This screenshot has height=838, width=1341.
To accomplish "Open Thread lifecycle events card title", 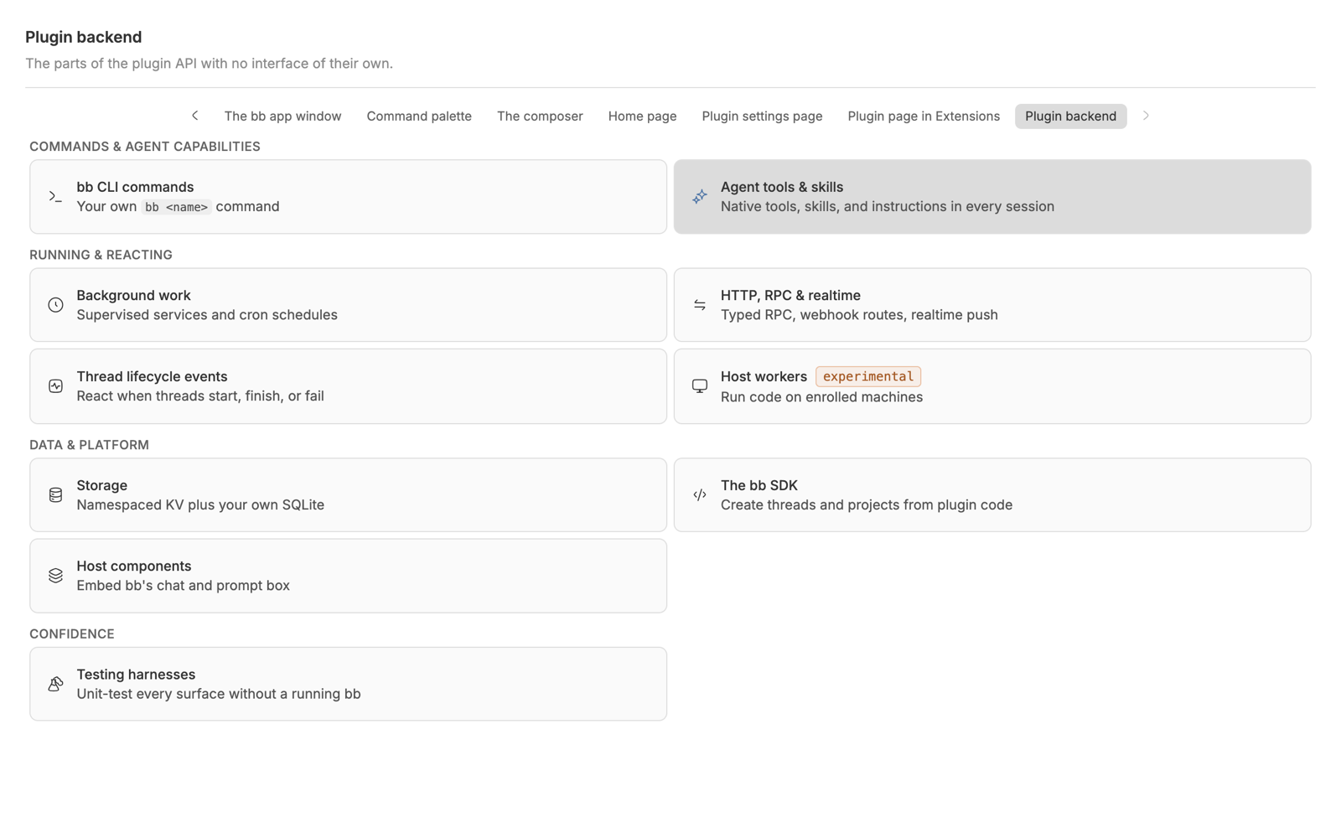I will click(152, 376).
